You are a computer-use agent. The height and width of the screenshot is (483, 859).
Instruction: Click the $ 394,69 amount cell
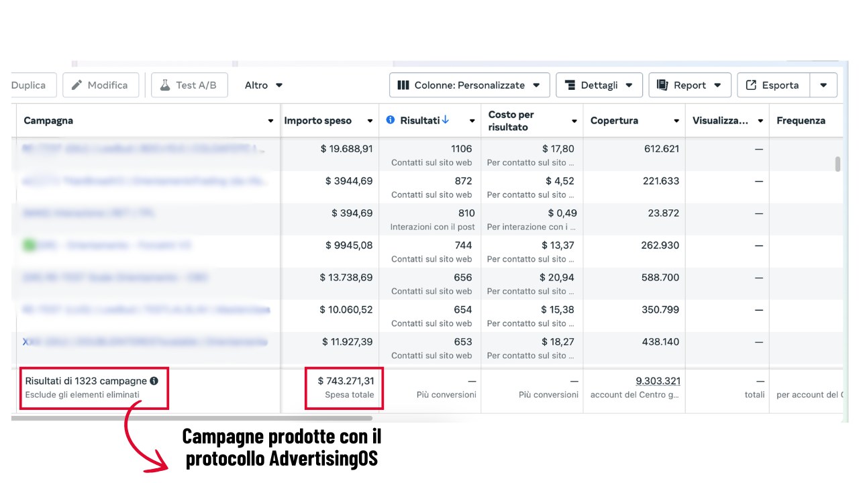(x=352, y=213)
